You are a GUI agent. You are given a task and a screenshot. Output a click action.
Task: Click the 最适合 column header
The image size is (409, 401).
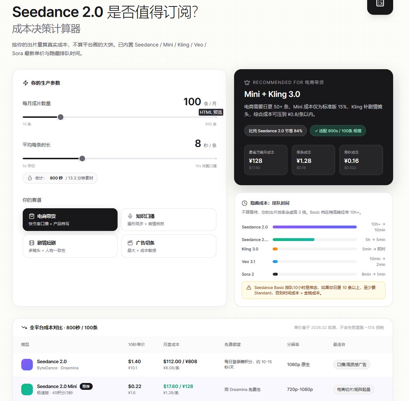tap(339, 344)
